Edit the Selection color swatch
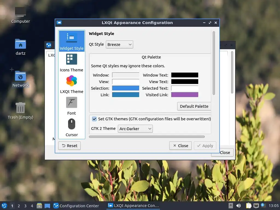This screenshot has height=210, width=280. coord(126,88)
